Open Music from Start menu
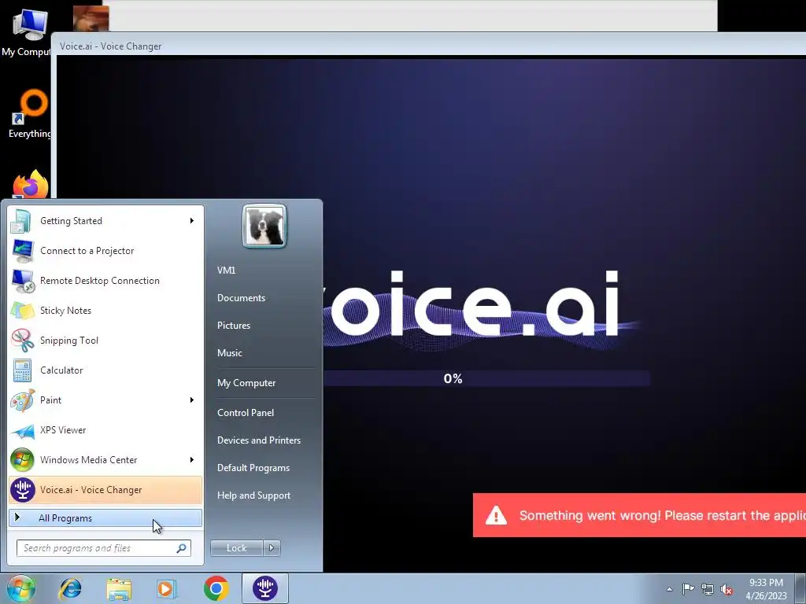The width and height of the screenshot is (806, 604). coord(229,353)
